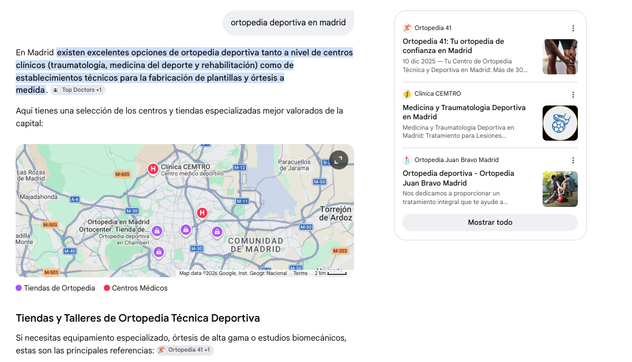The image size is (632, 362).
Task: Open options menu for Clínica CEMTRO result
Action: point(573,95)
